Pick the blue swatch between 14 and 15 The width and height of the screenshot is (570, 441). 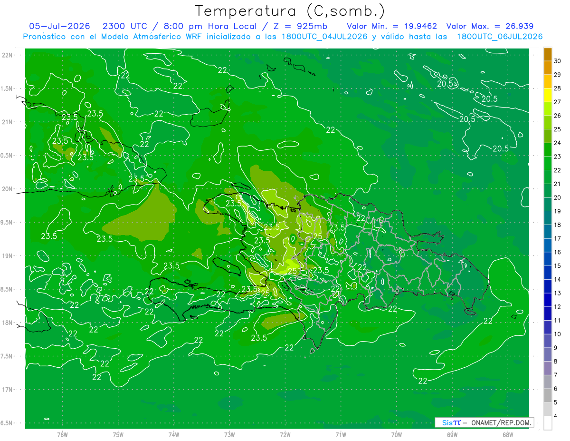point(548,273)
